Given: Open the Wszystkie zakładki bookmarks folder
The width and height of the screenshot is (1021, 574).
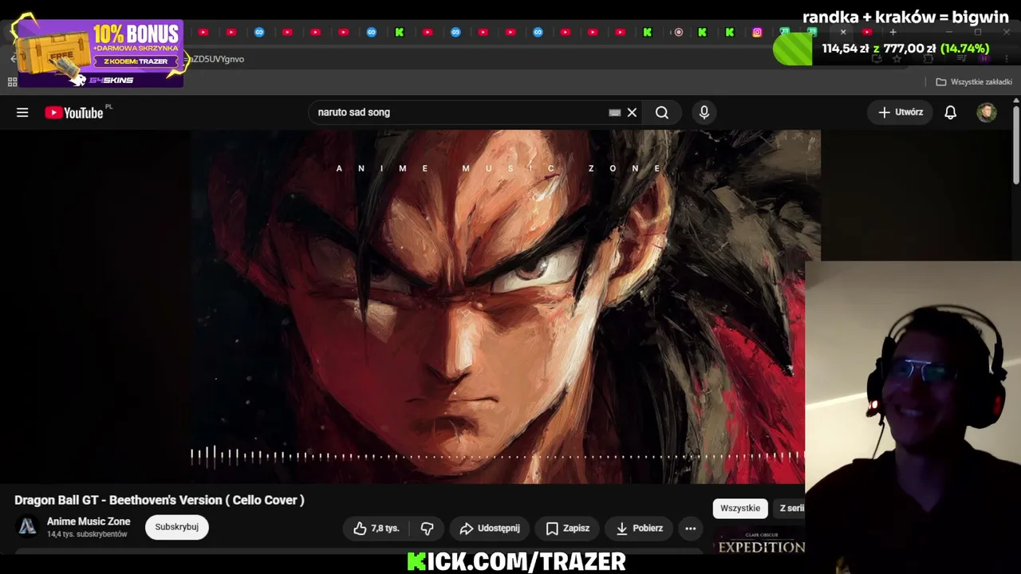Looking at the screenshot, I should point(974,81).
